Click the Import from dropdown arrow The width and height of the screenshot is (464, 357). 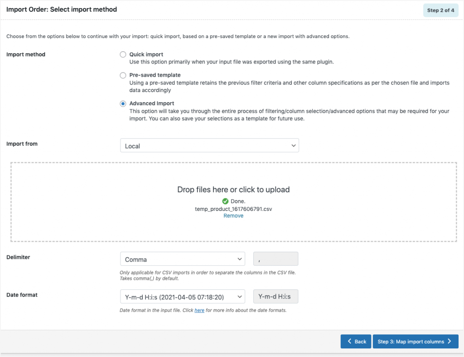(293, 146)
